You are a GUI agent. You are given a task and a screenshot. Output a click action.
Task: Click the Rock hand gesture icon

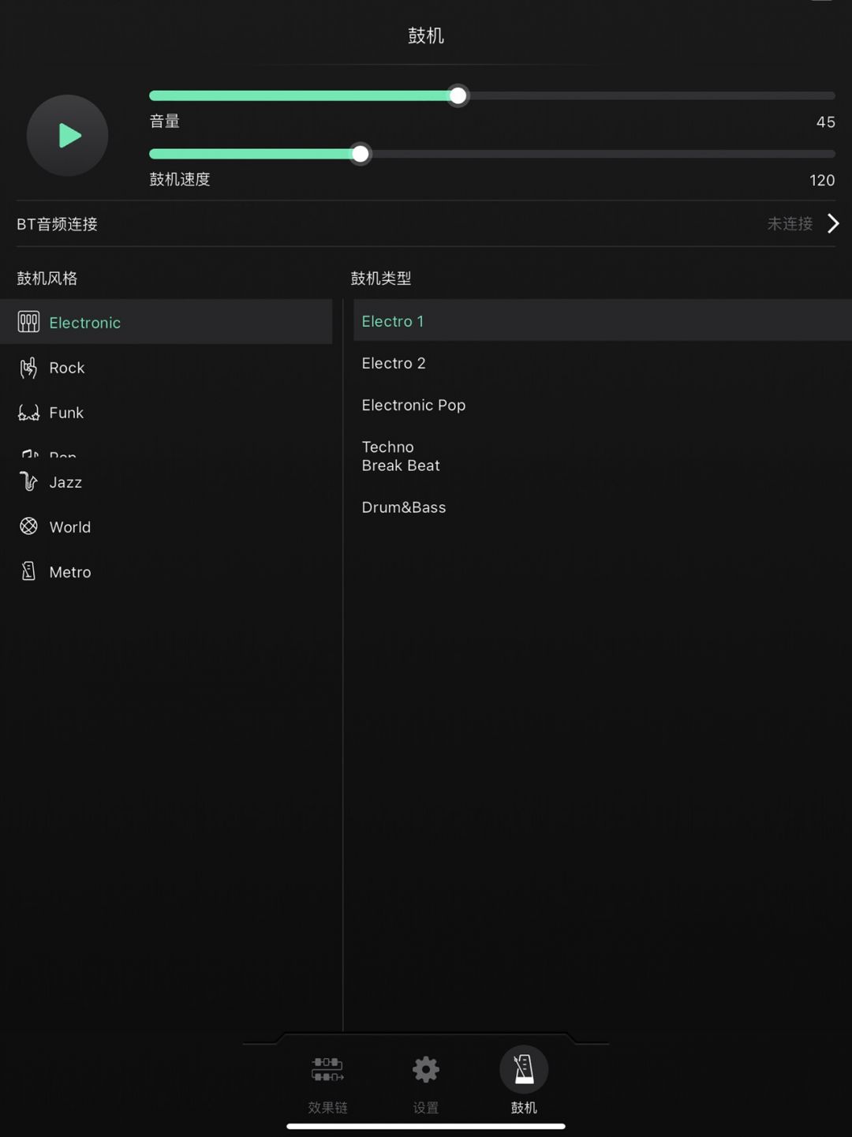tap(28, 368)
